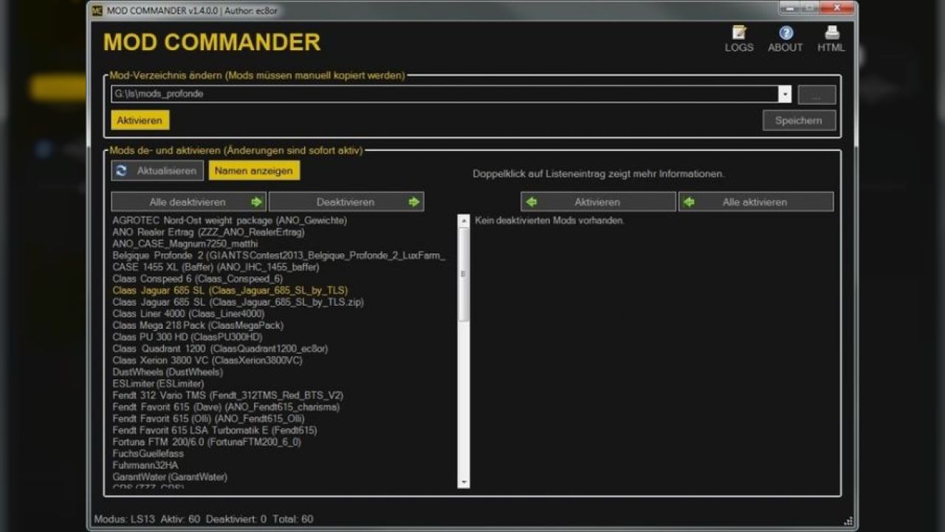Select Fuhrmann32HA entry
This screenshot has height=532, width=945.
point(145,465)
